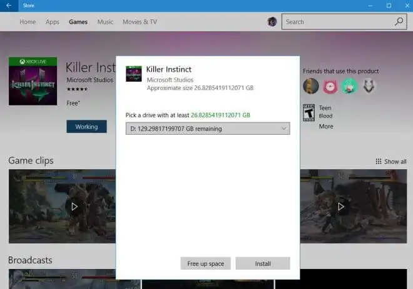View the teal friend avatar

pos(349,86)
